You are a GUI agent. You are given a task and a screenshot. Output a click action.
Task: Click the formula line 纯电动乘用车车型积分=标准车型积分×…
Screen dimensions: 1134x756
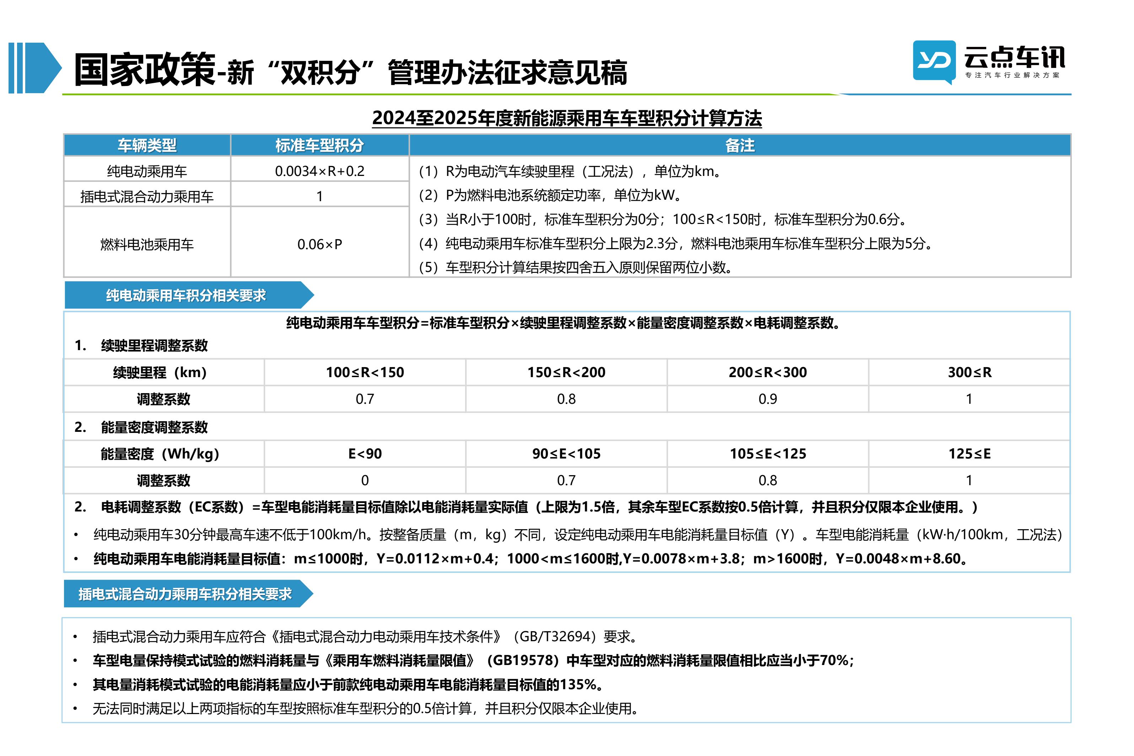(x=564, y=323)
